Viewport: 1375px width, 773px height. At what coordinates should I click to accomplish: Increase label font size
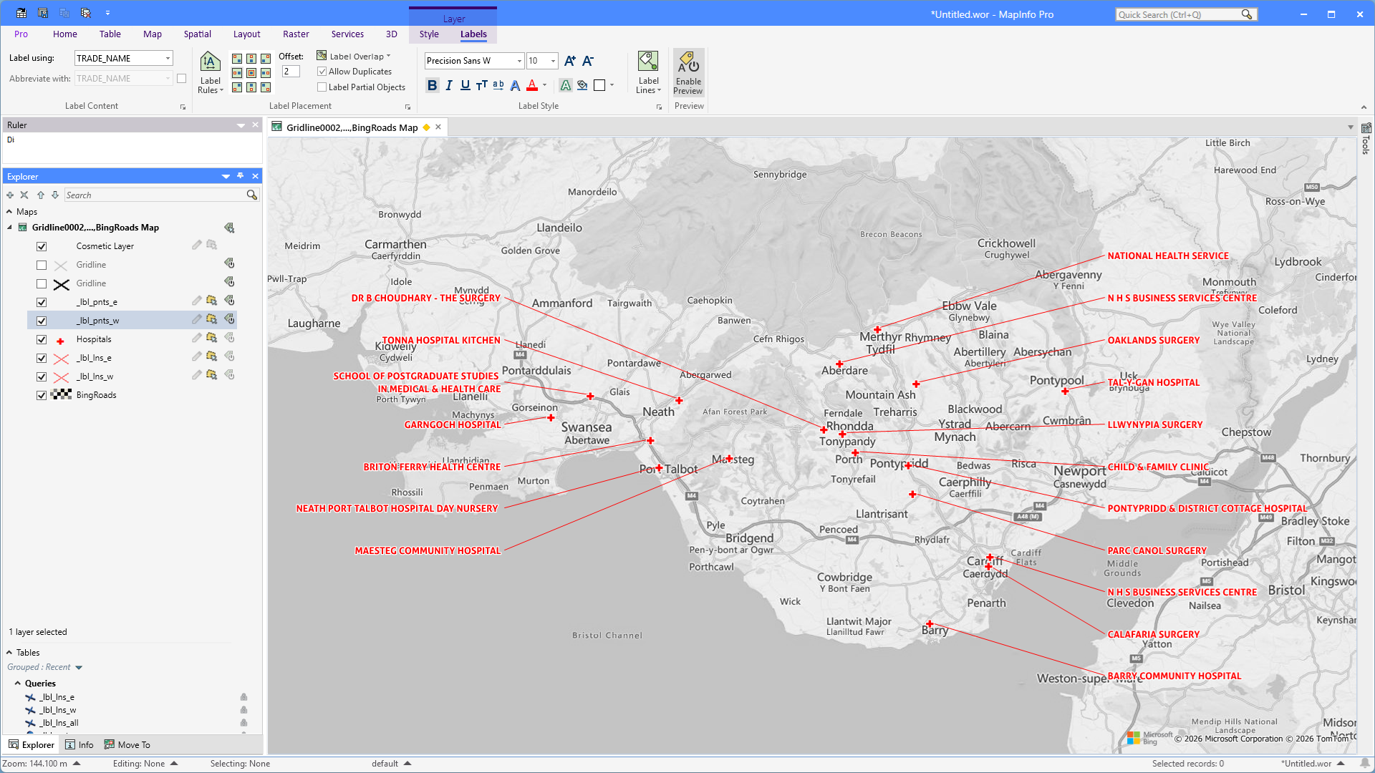(570, 61)
